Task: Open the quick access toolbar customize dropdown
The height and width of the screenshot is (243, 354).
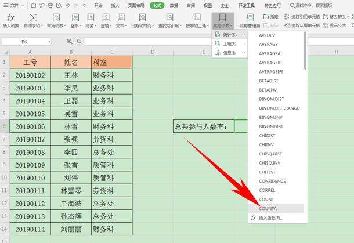Action: pos(84,5)
